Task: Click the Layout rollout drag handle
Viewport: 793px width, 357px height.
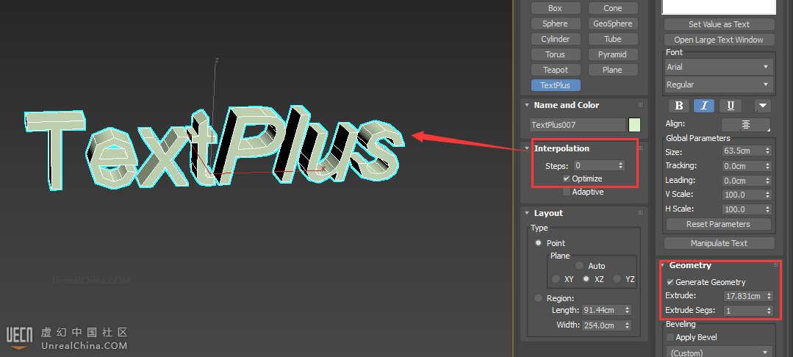Action: point(641,213)
